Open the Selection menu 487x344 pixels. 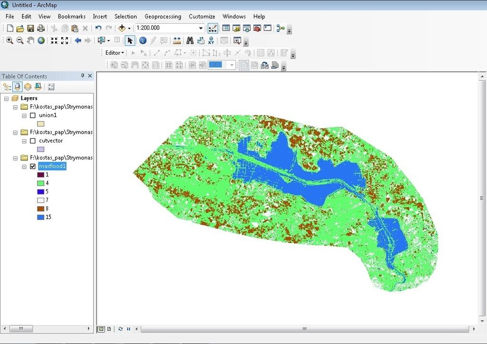(x=126, y=17)
